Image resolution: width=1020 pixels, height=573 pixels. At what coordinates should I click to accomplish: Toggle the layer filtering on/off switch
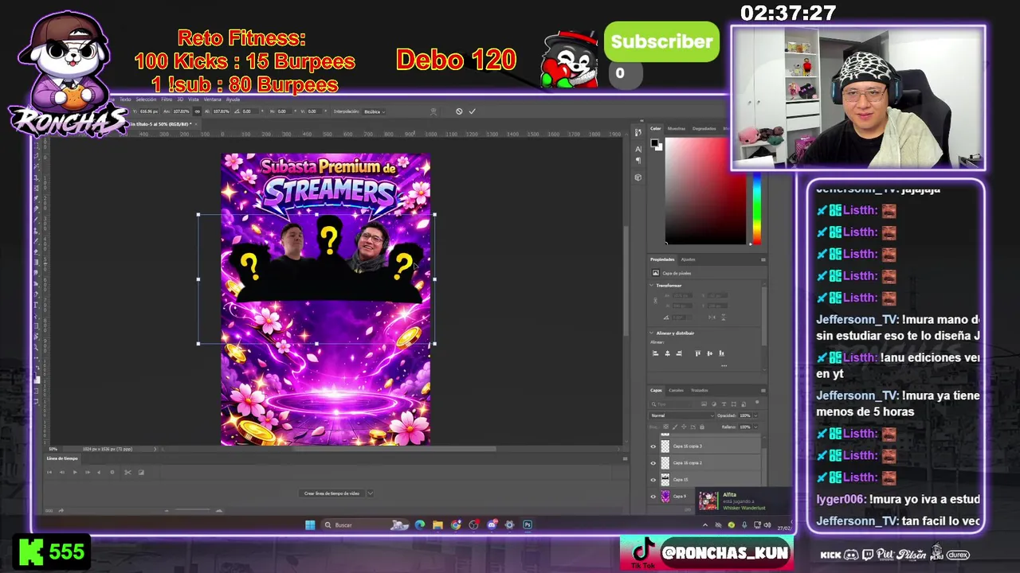click(757, 402)
